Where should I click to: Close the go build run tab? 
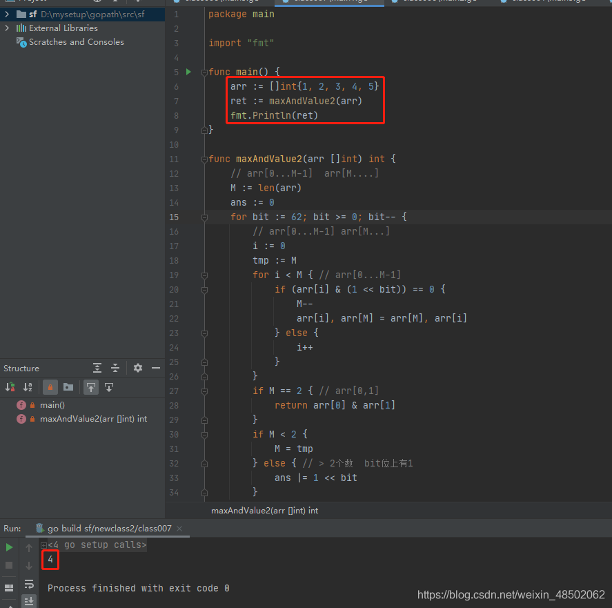(179, 529)
